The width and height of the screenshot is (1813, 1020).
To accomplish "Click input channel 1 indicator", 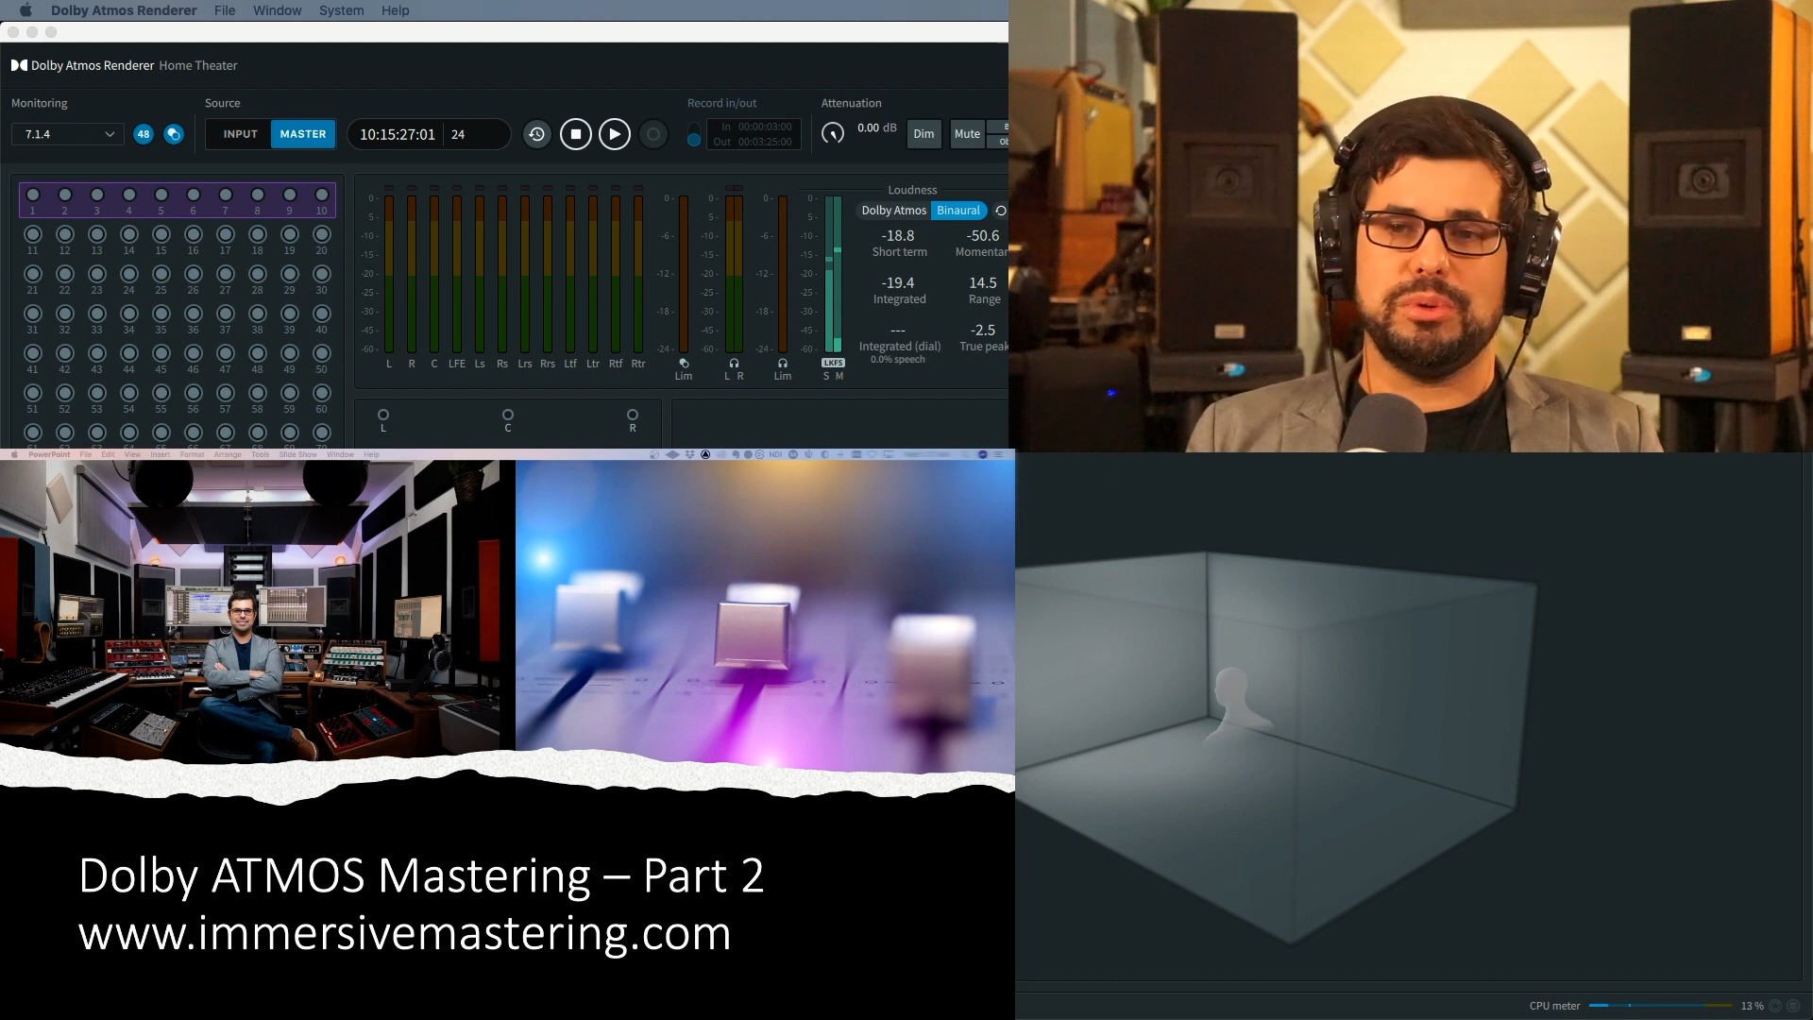I will (x=33, y=195).
